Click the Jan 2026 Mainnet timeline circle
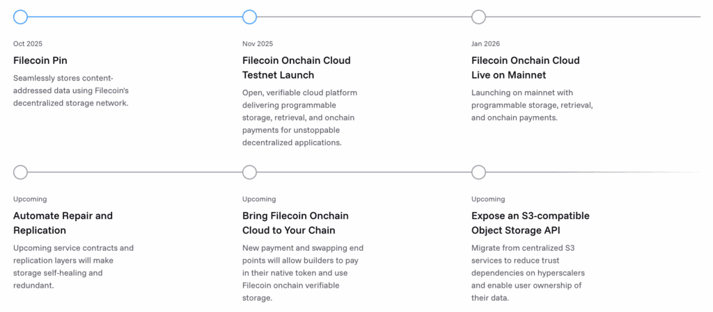The image size is (713, 312). point(478,17)
